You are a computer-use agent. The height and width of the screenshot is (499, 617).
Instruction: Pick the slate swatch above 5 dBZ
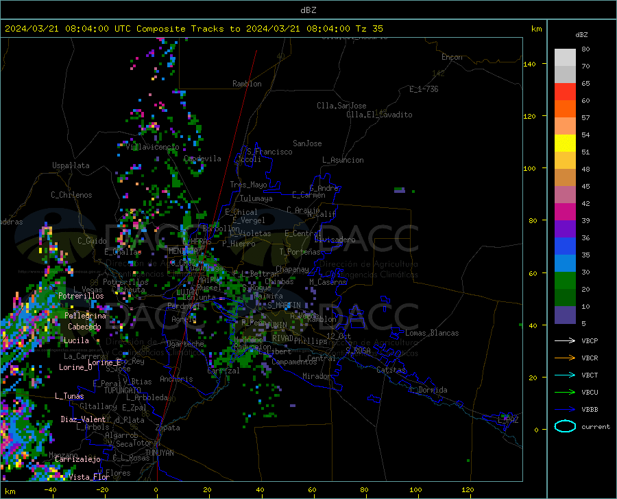(x=565, y=315)
